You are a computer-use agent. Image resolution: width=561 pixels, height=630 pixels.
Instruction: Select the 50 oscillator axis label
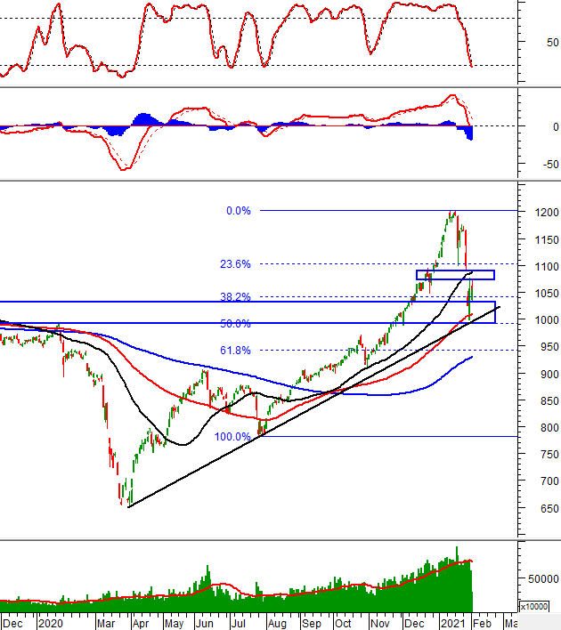tap(553, 42)
